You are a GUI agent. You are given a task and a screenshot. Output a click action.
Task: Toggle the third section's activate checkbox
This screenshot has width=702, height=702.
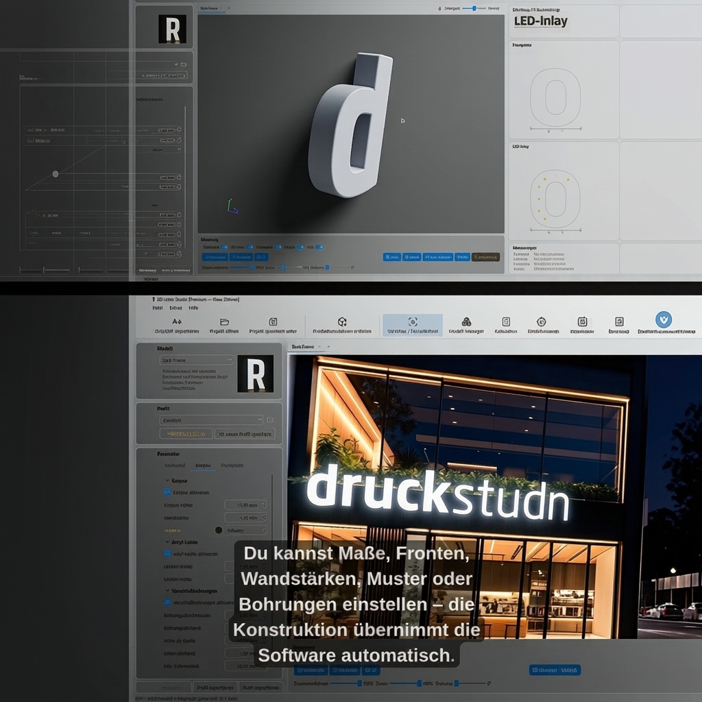click(167, 603)
